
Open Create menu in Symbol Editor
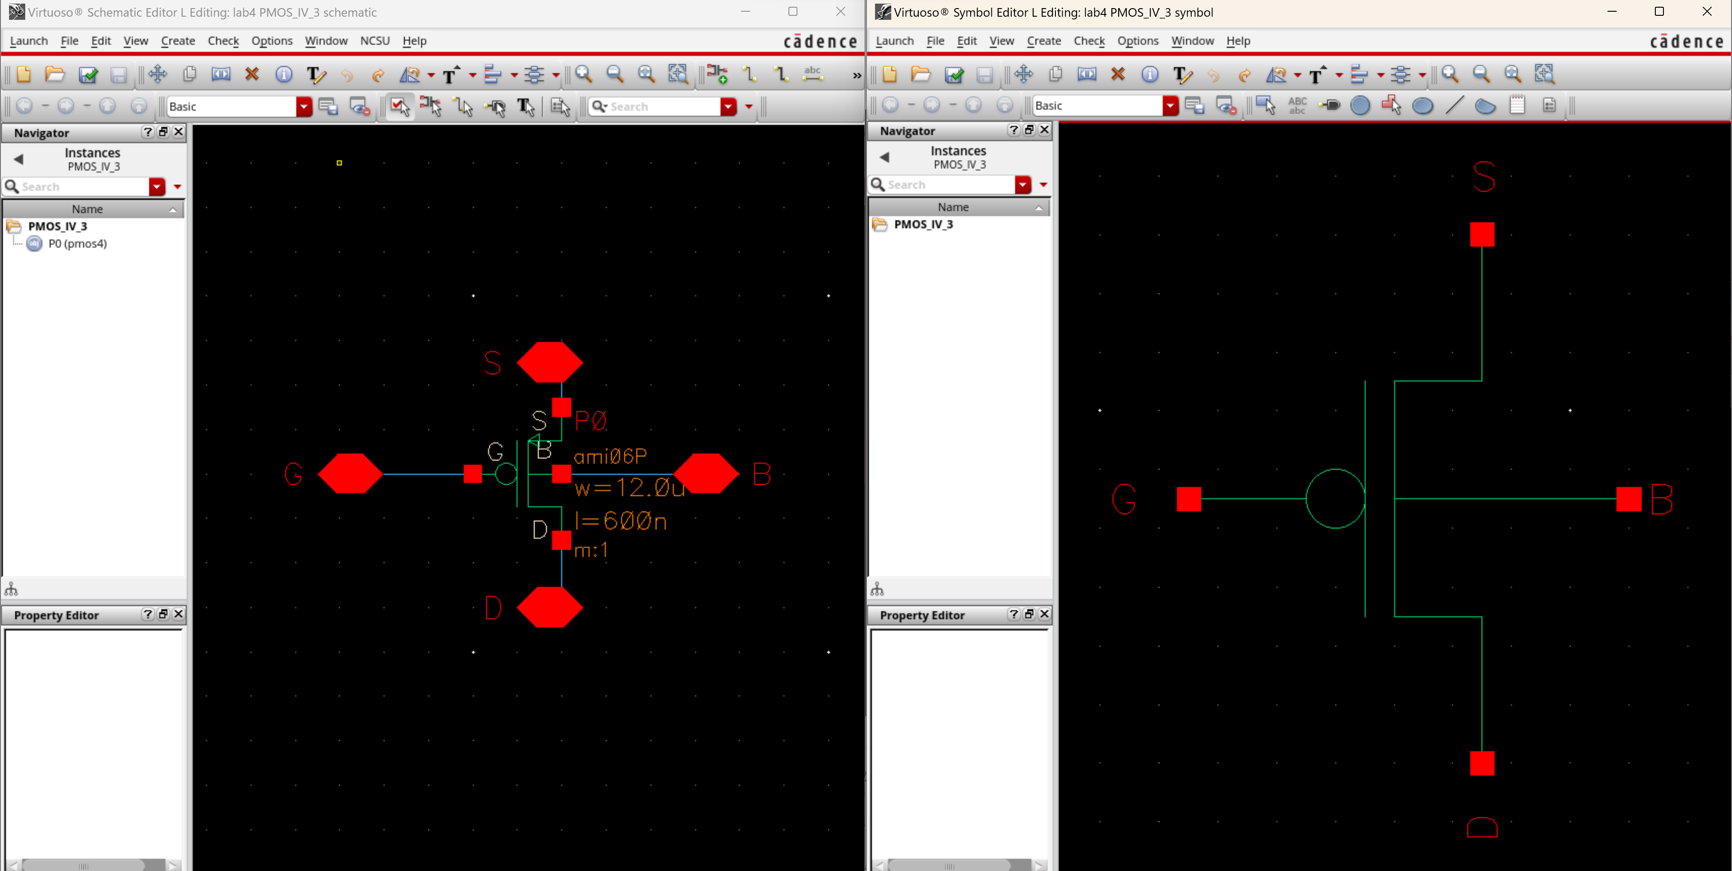point(1043,41)
